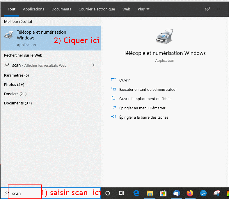Switch to the Courrier électronique tab
The width and height of the screenshot is (229, 199).
pos(97,9)
